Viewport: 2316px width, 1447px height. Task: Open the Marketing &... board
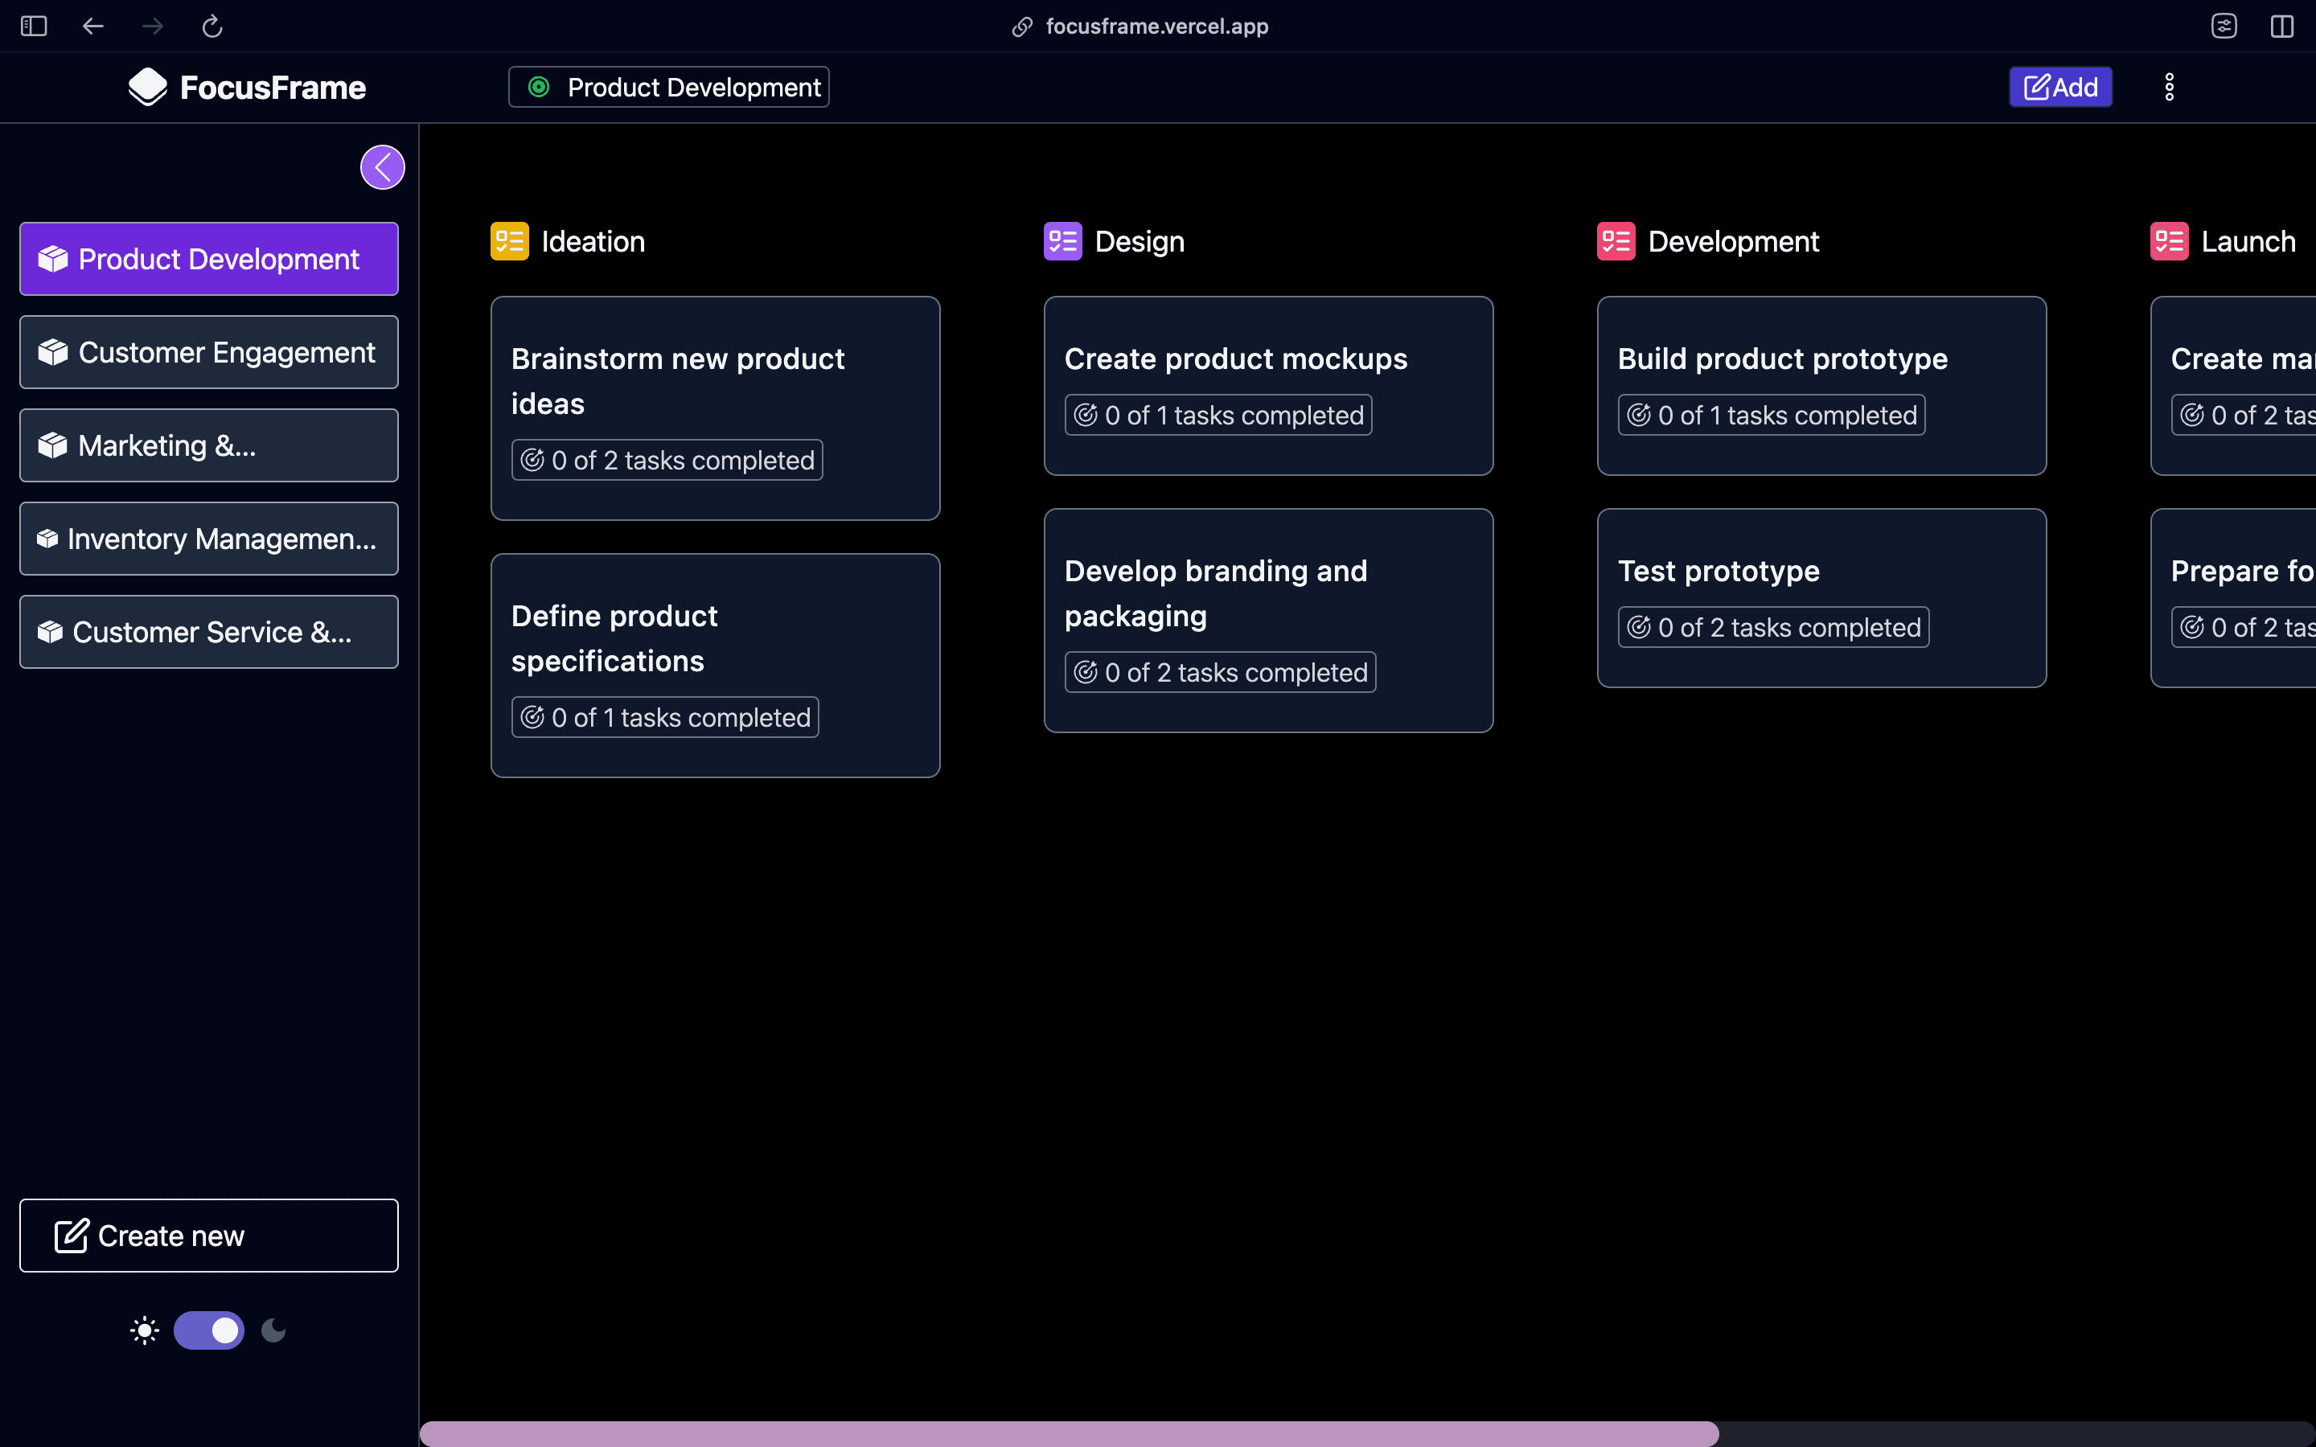click(x=208, y=446)
